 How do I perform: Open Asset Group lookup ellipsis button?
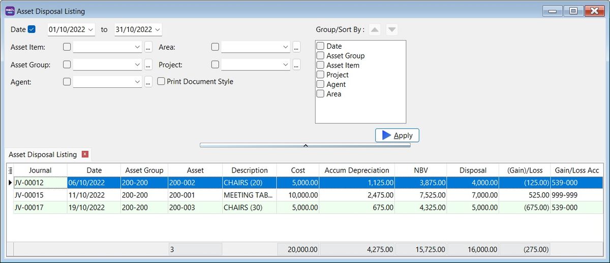148,65
